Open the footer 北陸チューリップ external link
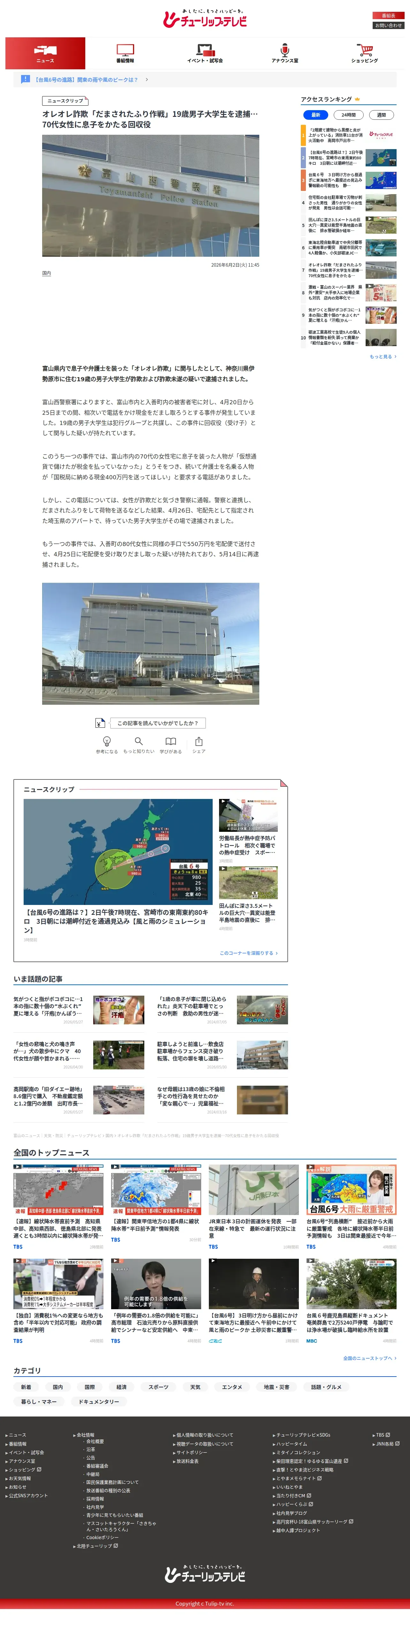410x1648 pixels. [97, 1545]
